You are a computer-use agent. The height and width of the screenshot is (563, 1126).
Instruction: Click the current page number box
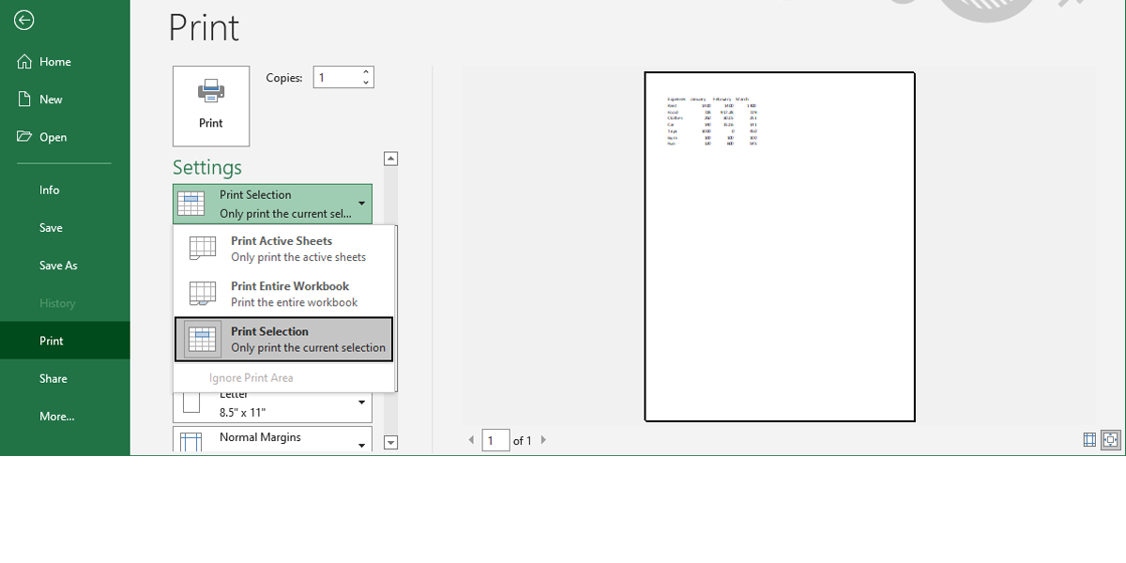[495, 440]
